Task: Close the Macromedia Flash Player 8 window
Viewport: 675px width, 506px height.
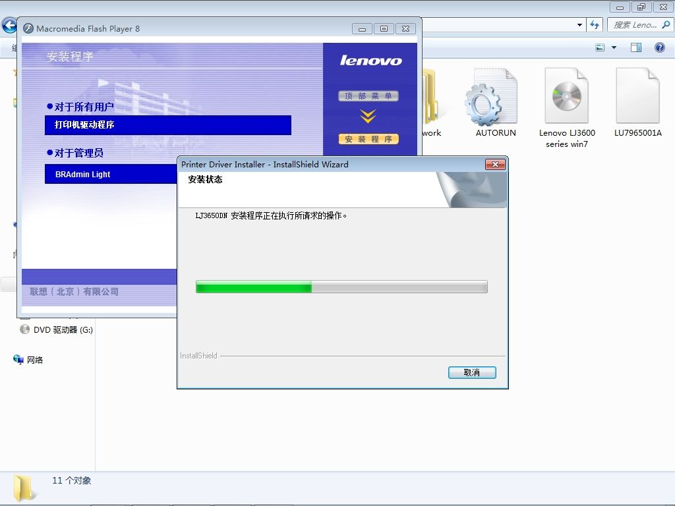Action: pyautogui.click(x=405, y=29)
